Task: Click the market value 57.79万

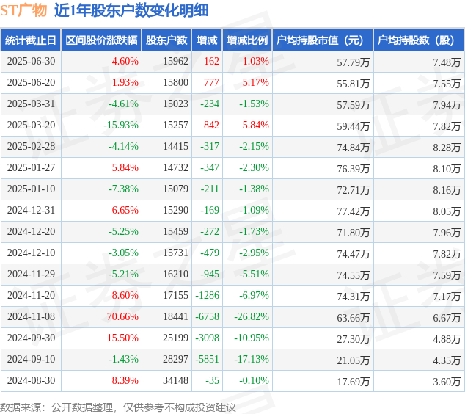Action: click(354, 62)
